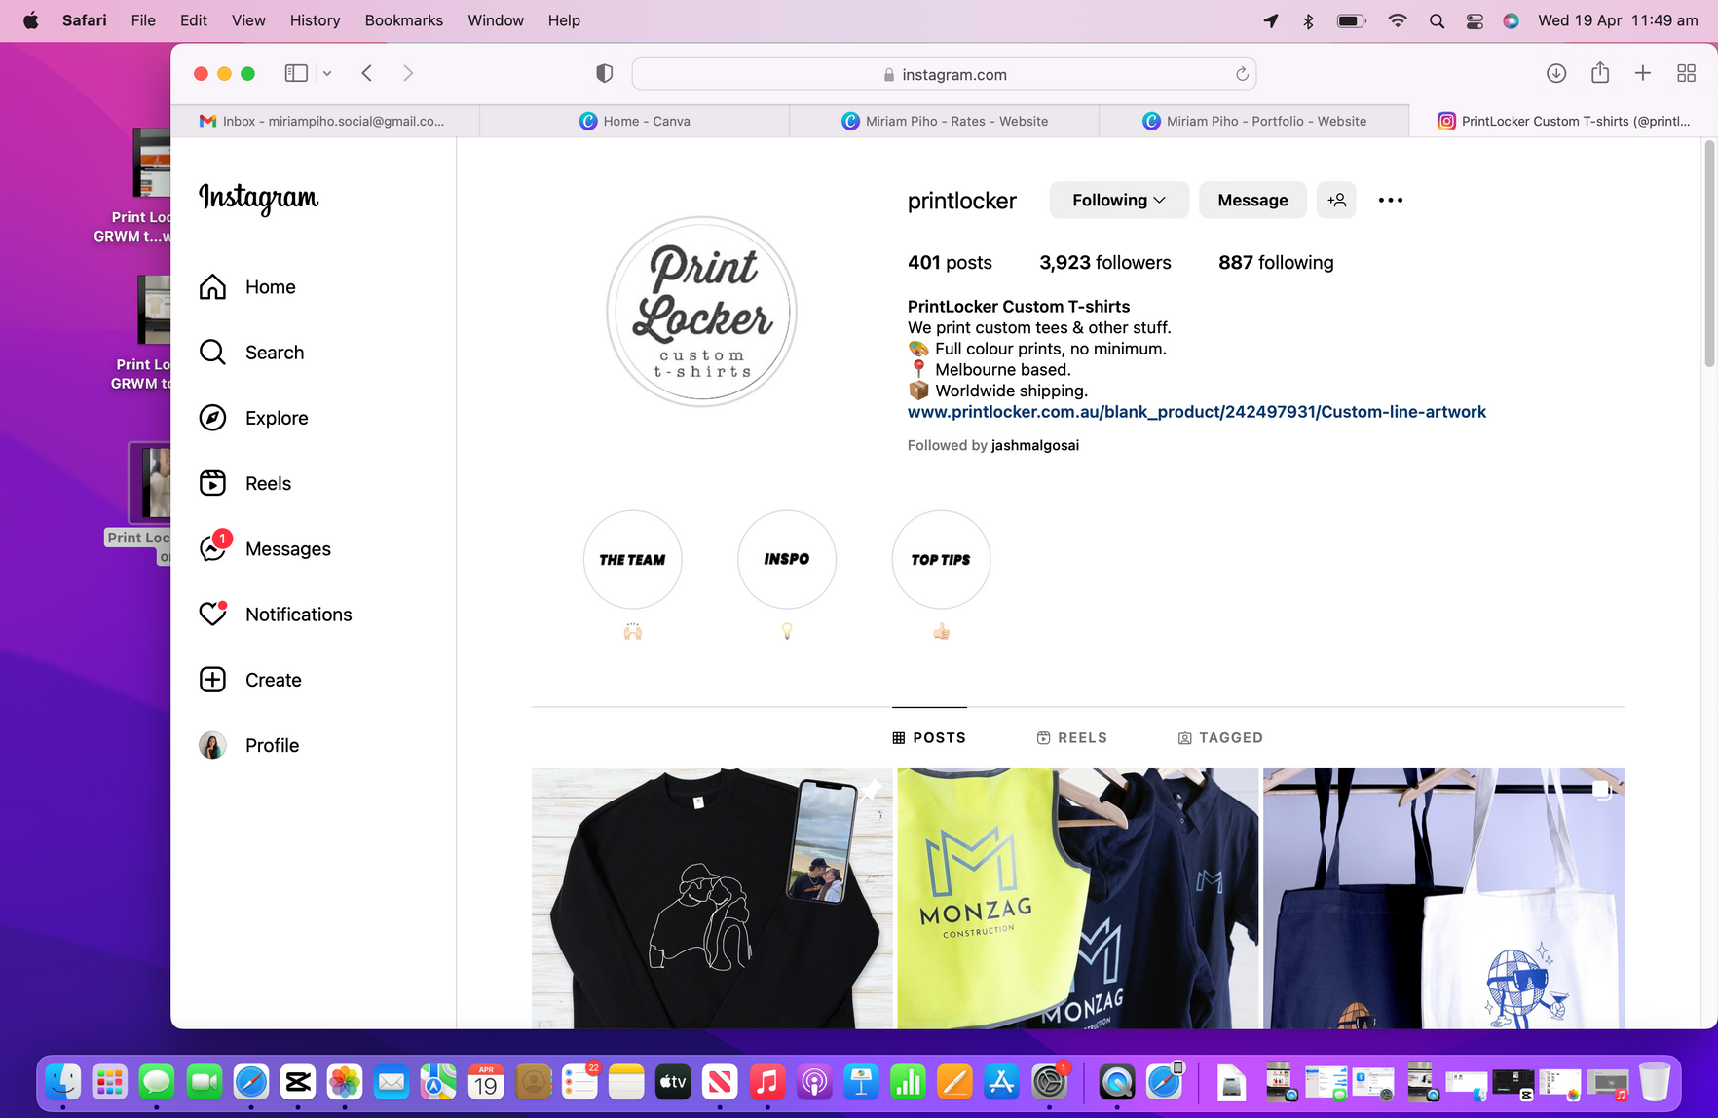
Task: Click menu bar date and time
Action: [1618, 20]
